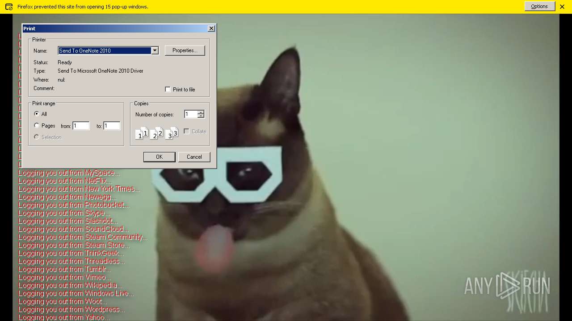Select the Pages print range option
572x321 pixels.
click(x=37, y=126)
